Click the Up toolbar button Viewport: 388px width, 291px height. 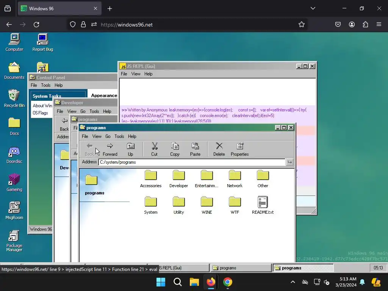coord(130,149)
